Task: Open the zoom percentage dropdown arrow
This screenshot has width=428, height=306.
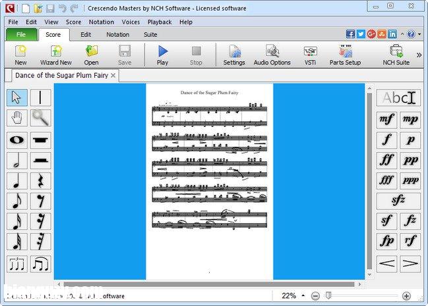Action: coord(303,295)
